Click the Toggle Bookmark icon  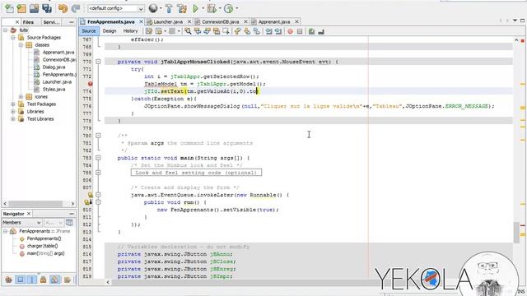tap(257, 31)
